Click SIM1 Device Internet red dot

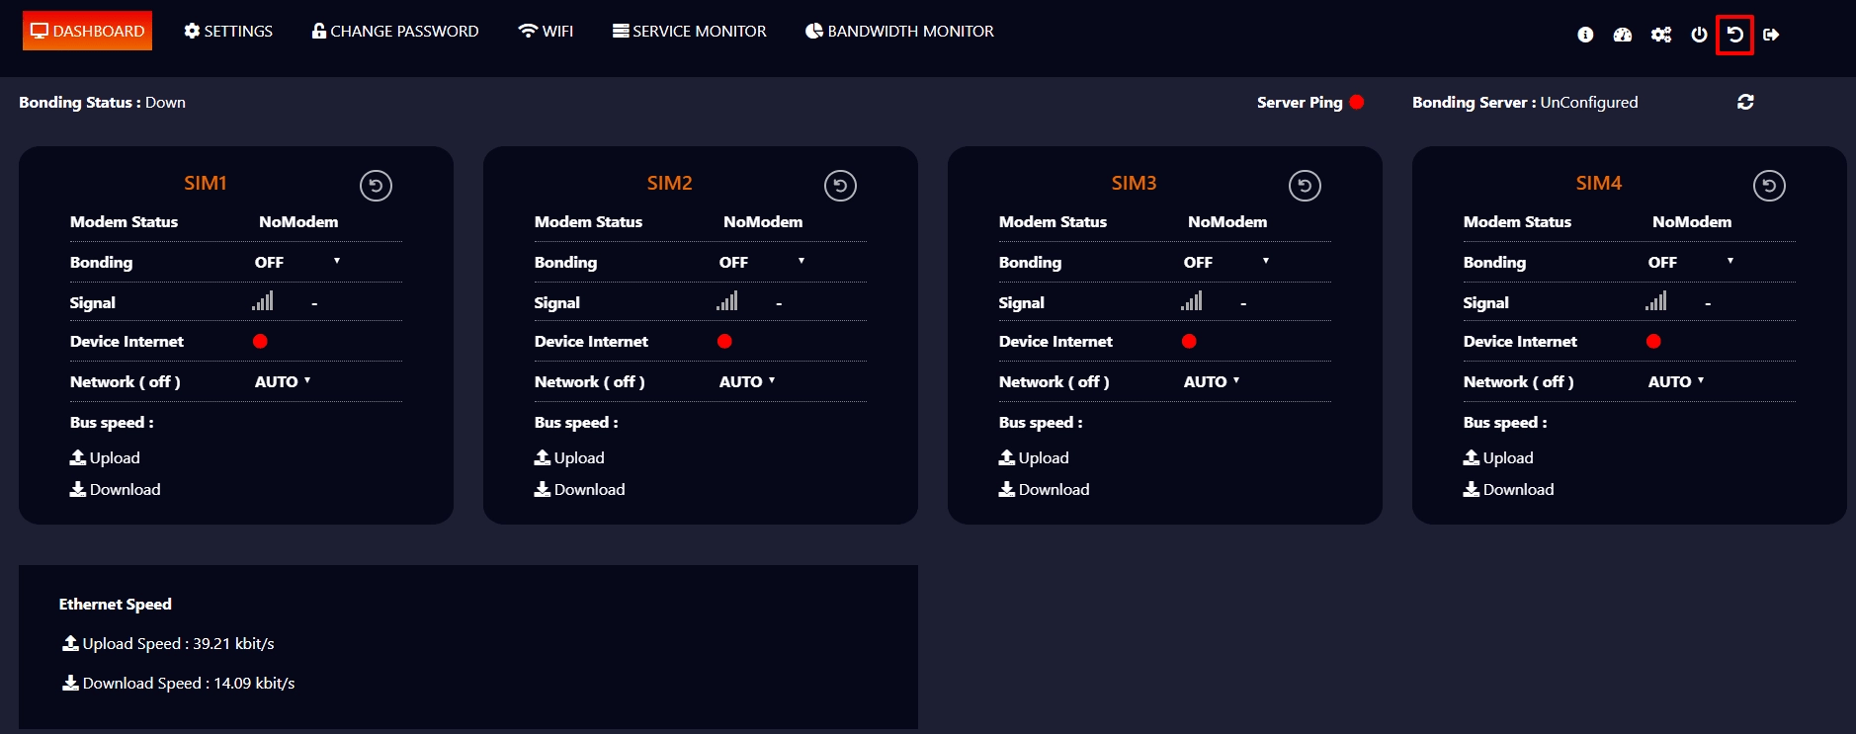click(260, 341)
